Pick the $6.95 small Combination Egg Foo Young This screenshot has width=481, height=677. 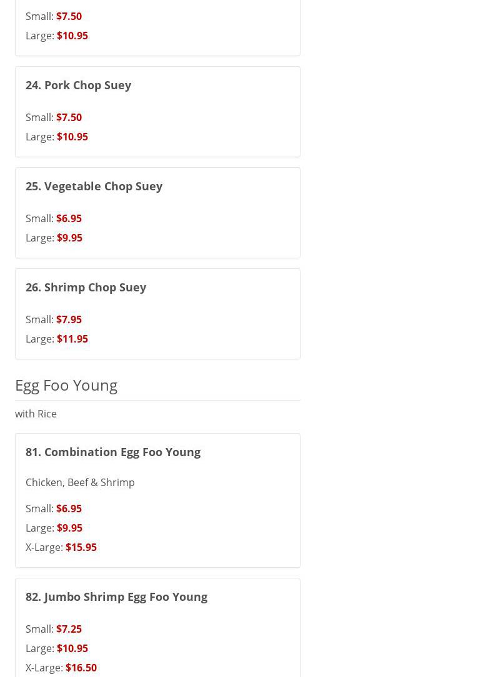pos(69,509)
